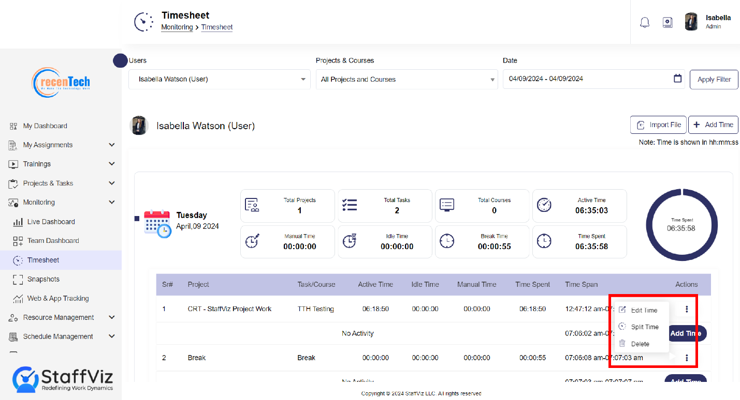The width and height of the screenshot is (740, 400).
Task: Expand the Trainings menu chevron
Action: (x=112, y=164)
